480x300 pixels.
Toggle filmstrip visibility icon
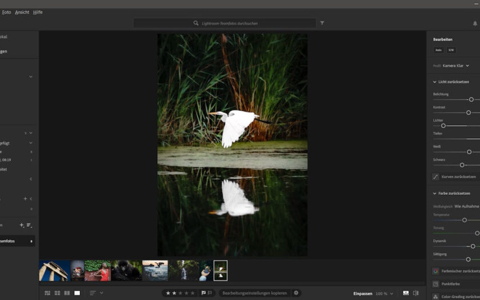point(406,293)
